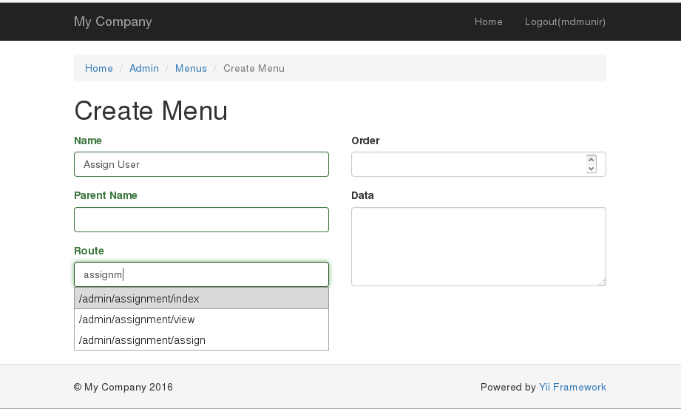Place cursor in the Route text field

[x=201, y=274]
